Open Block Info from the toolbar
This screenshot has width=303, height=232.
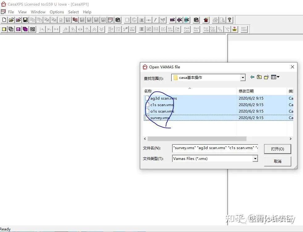[x=197, y=29]
